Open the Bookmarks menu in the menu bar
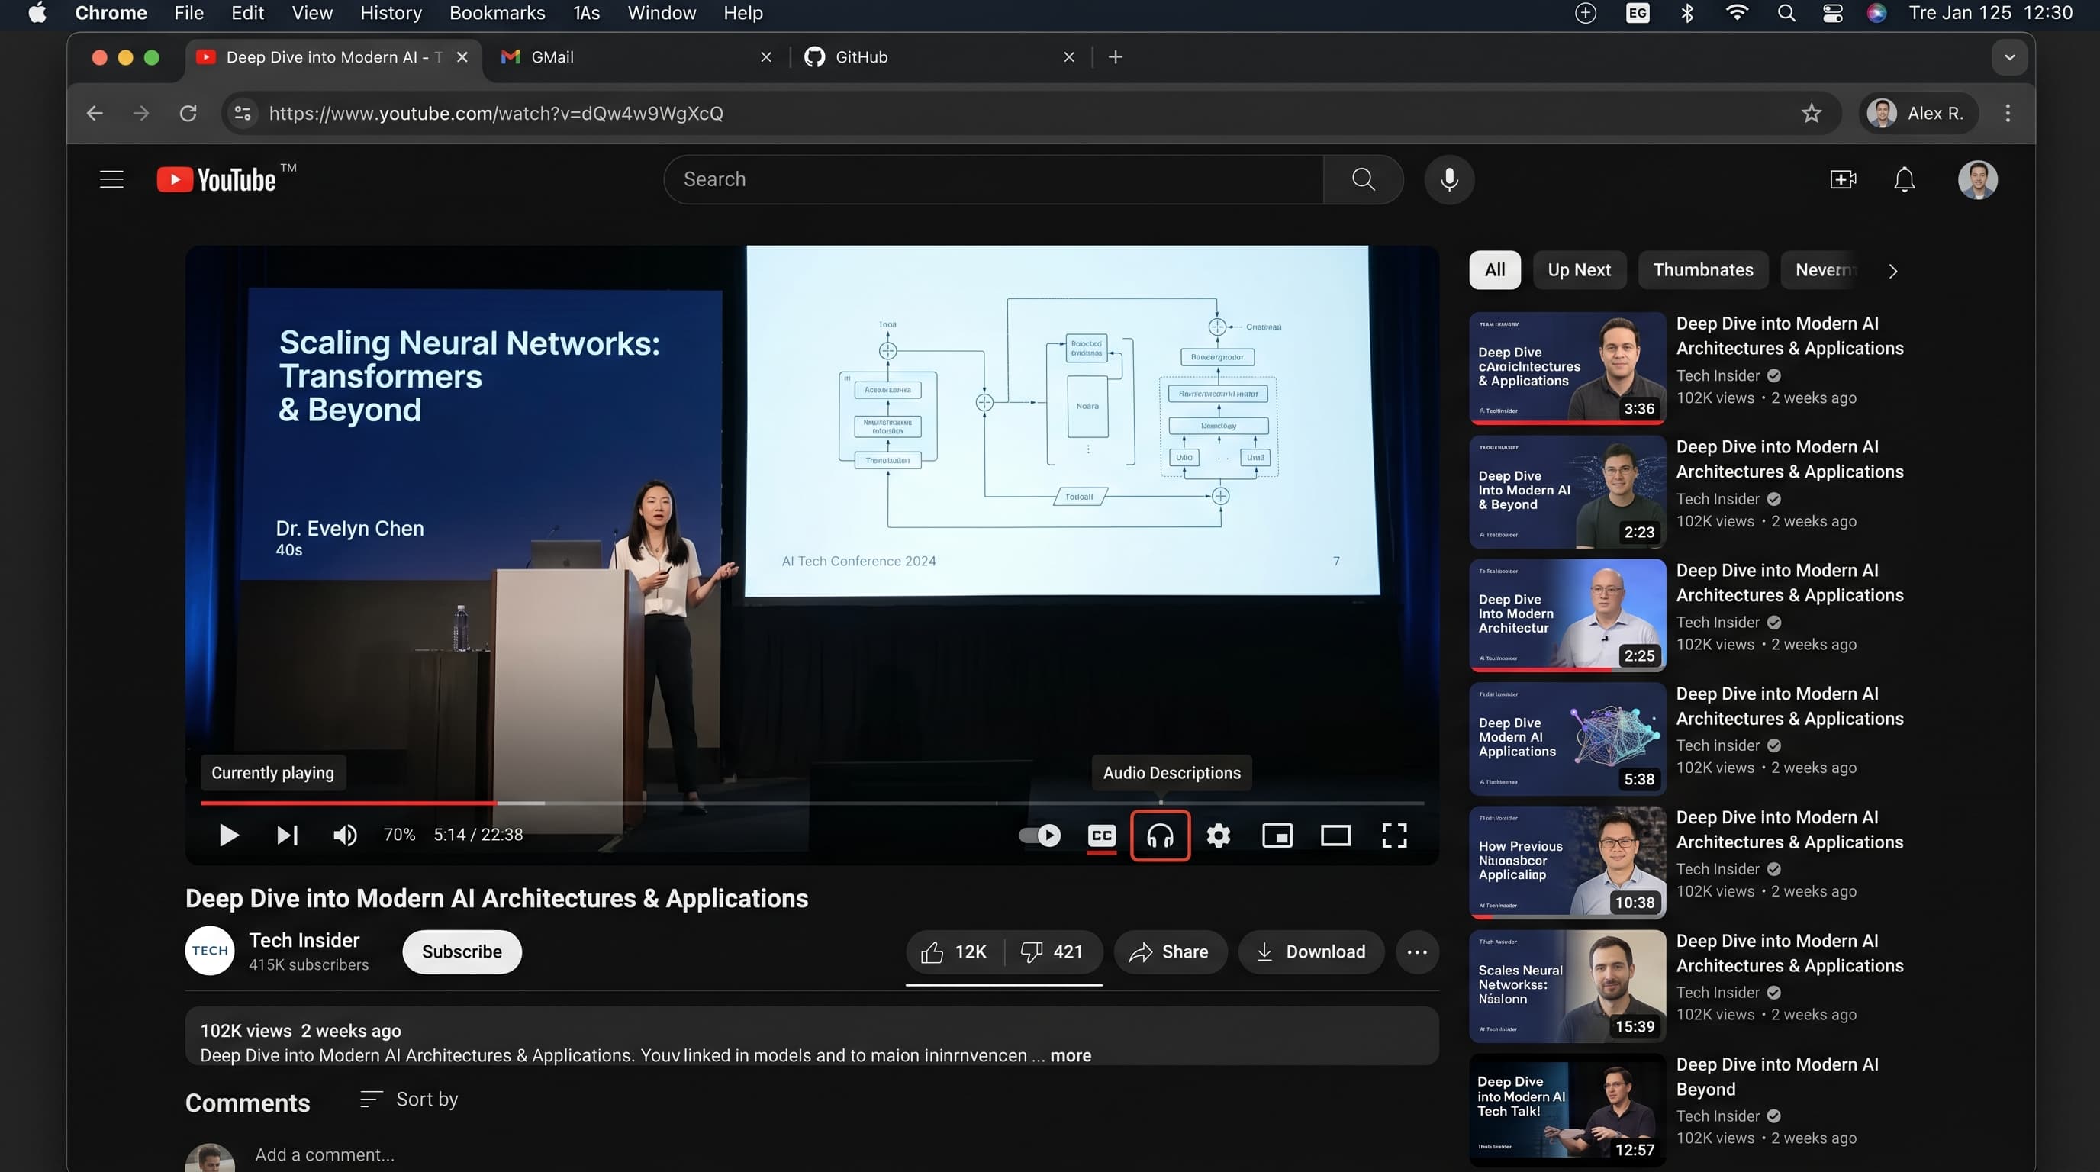 [x=497, y=13]
